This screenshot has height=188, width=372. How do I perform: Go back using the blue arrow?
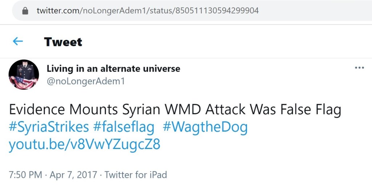[x=18, y=42]
